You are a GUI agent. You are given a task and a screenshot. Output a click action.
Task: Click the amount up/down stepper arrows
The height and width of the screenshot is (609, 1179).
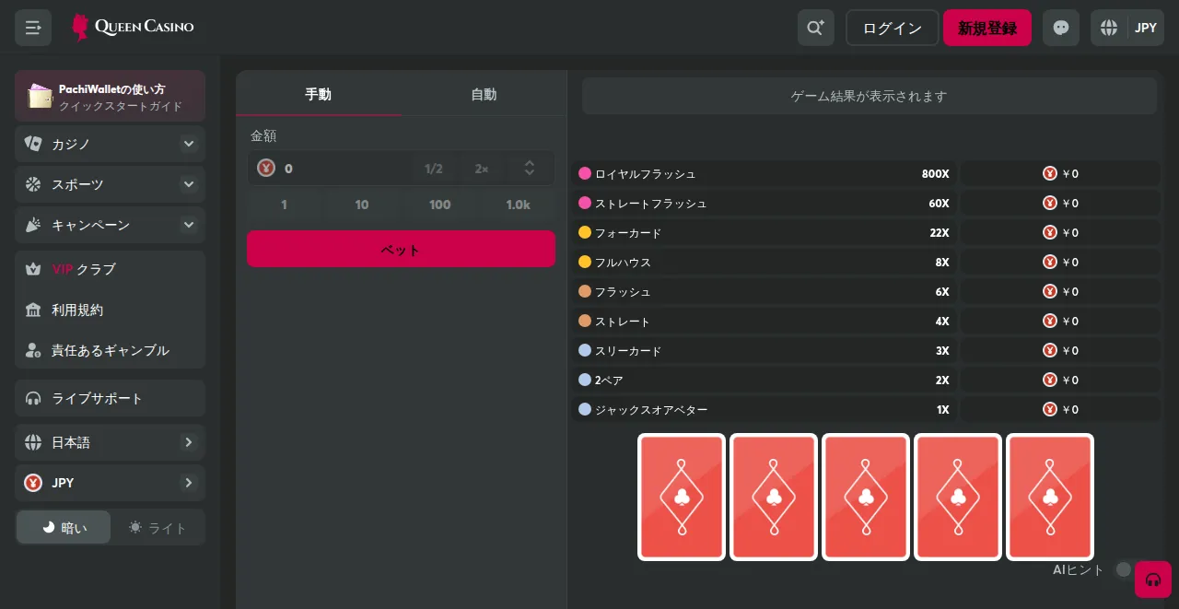(530, 168)
